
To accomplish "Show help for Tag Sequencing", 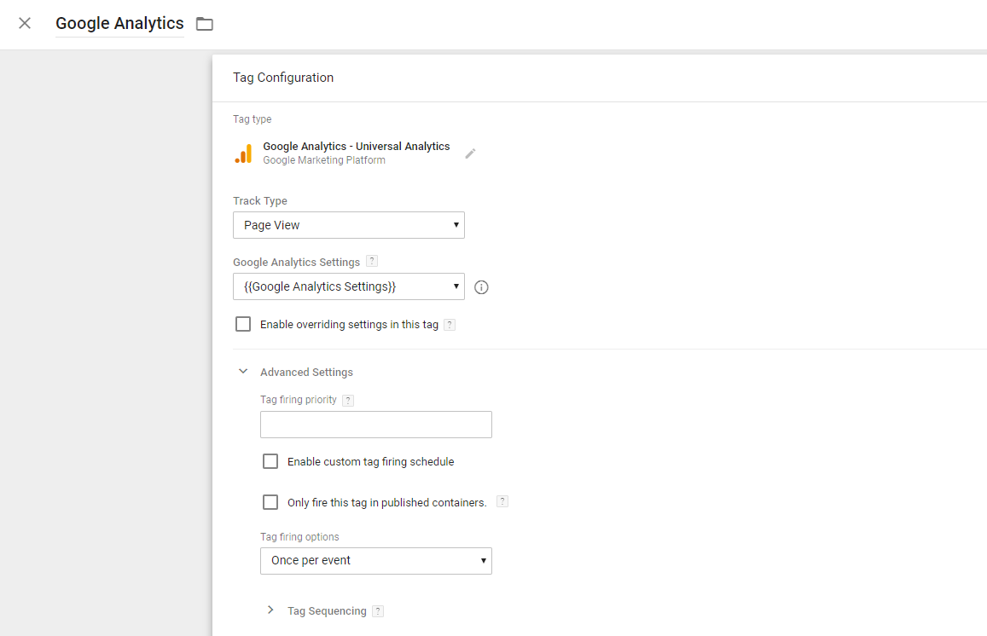I will coord(378,610).
